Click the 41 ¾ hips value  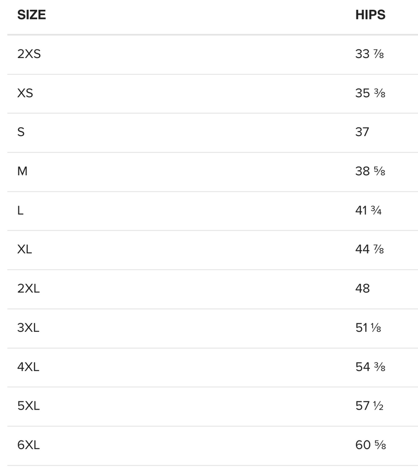point(368,210)
